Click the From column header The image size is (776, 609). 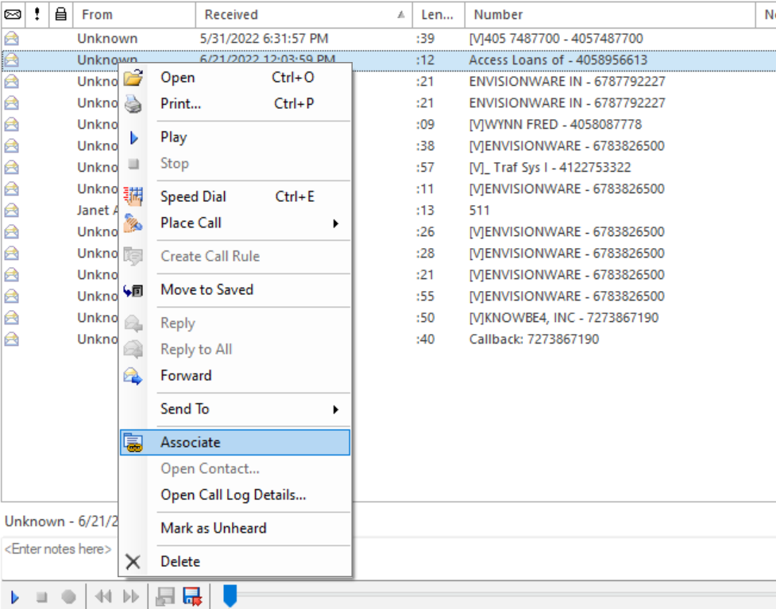pos(133,14)
